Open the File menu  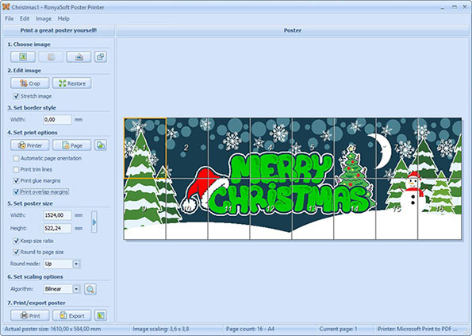[x=10, y=19]
